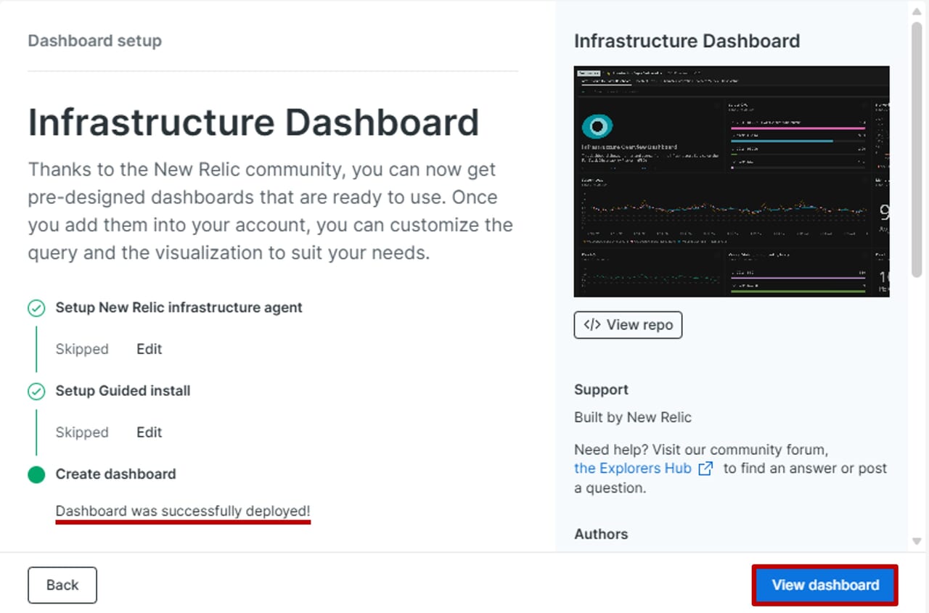Click the Dashboard was successfully deployed message
The height and width of the screenshot is (613, 929).
[183, 511]
